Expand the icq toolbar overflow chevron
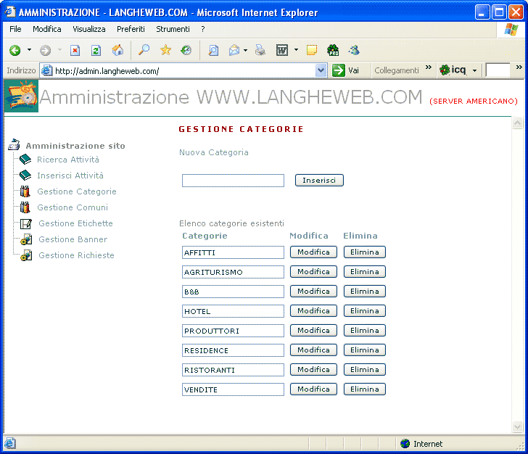The height and width of the screenshot is (454, 528). (519, 67)
